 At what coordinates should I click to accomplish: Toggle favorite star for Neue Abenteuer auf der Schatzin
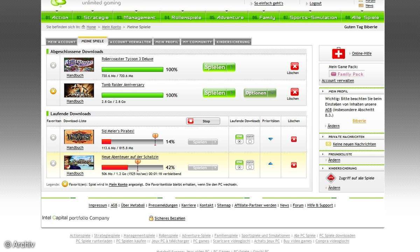click(53, 163)
